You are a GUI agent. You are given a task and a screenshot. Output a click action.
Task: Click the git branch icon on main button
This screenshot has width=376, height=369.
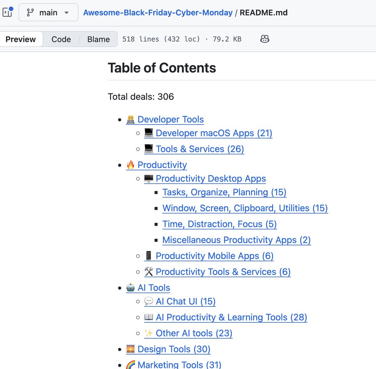pyautogui.click(x=30, y=13)
